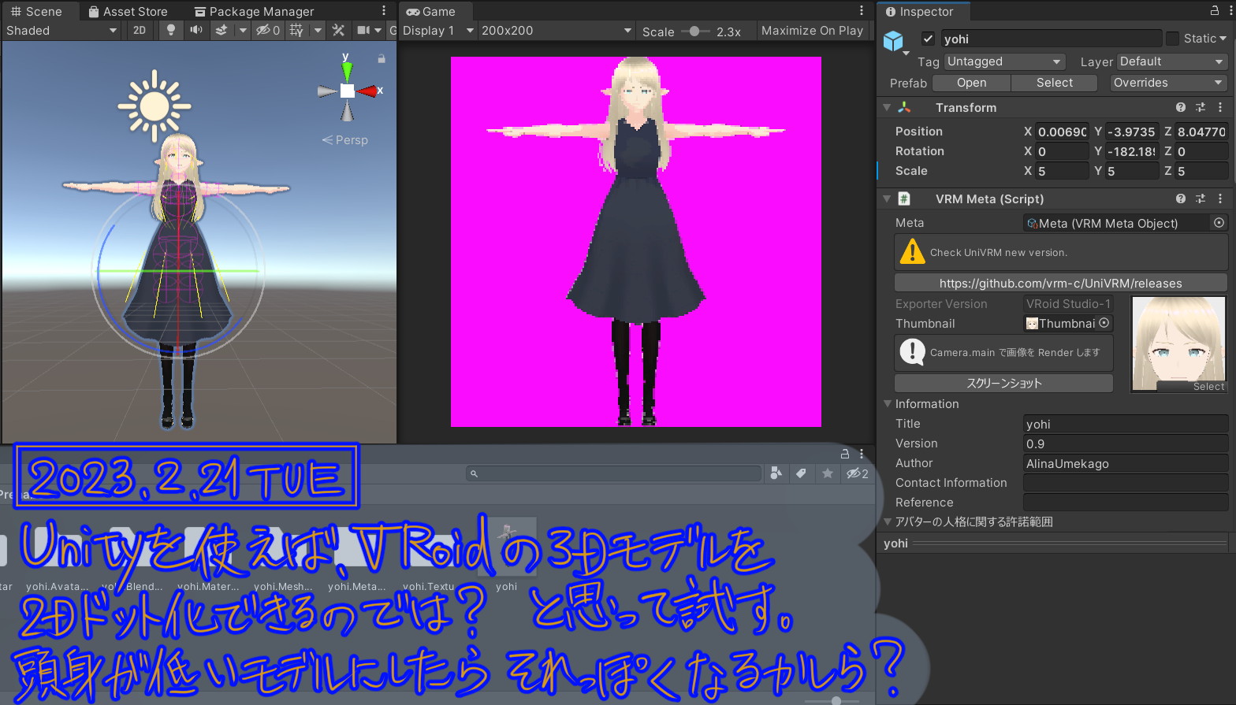This screenshot has height=705, width=1236.
Task: Open the Untagged tag dropdown
Action: pyautogui.click(x=1003, y=61)
